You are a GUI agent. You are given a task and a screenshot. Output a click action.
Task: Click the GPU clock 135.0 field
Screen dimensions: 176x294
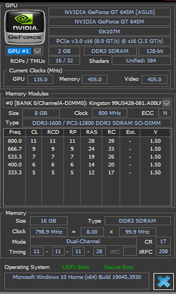(x=40, y=79)
